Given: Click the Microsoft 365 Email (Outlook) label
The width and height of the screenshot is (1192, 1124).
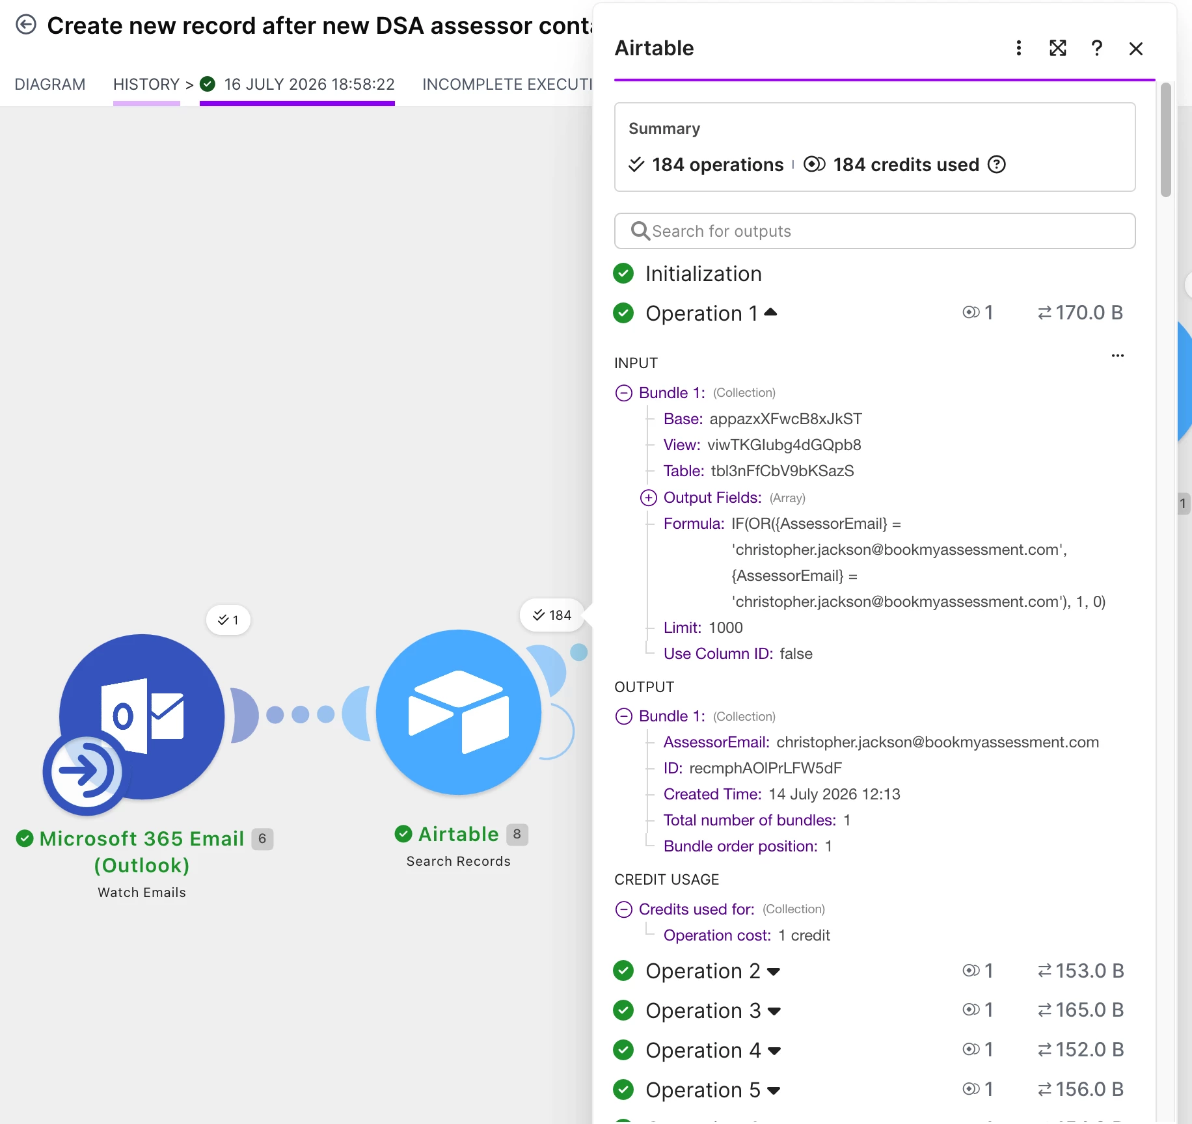Looking at the screenshot, I should tap(142, 852).
